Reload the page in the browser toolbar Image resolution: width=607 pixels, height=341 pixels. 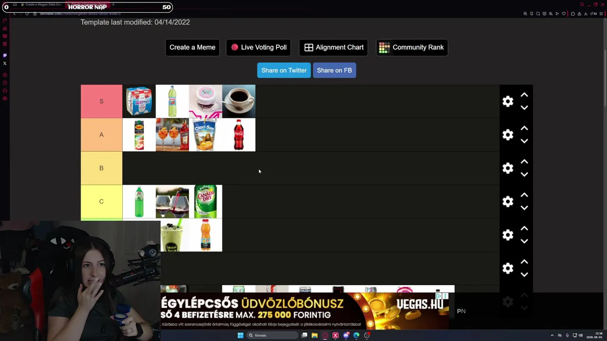27,14
